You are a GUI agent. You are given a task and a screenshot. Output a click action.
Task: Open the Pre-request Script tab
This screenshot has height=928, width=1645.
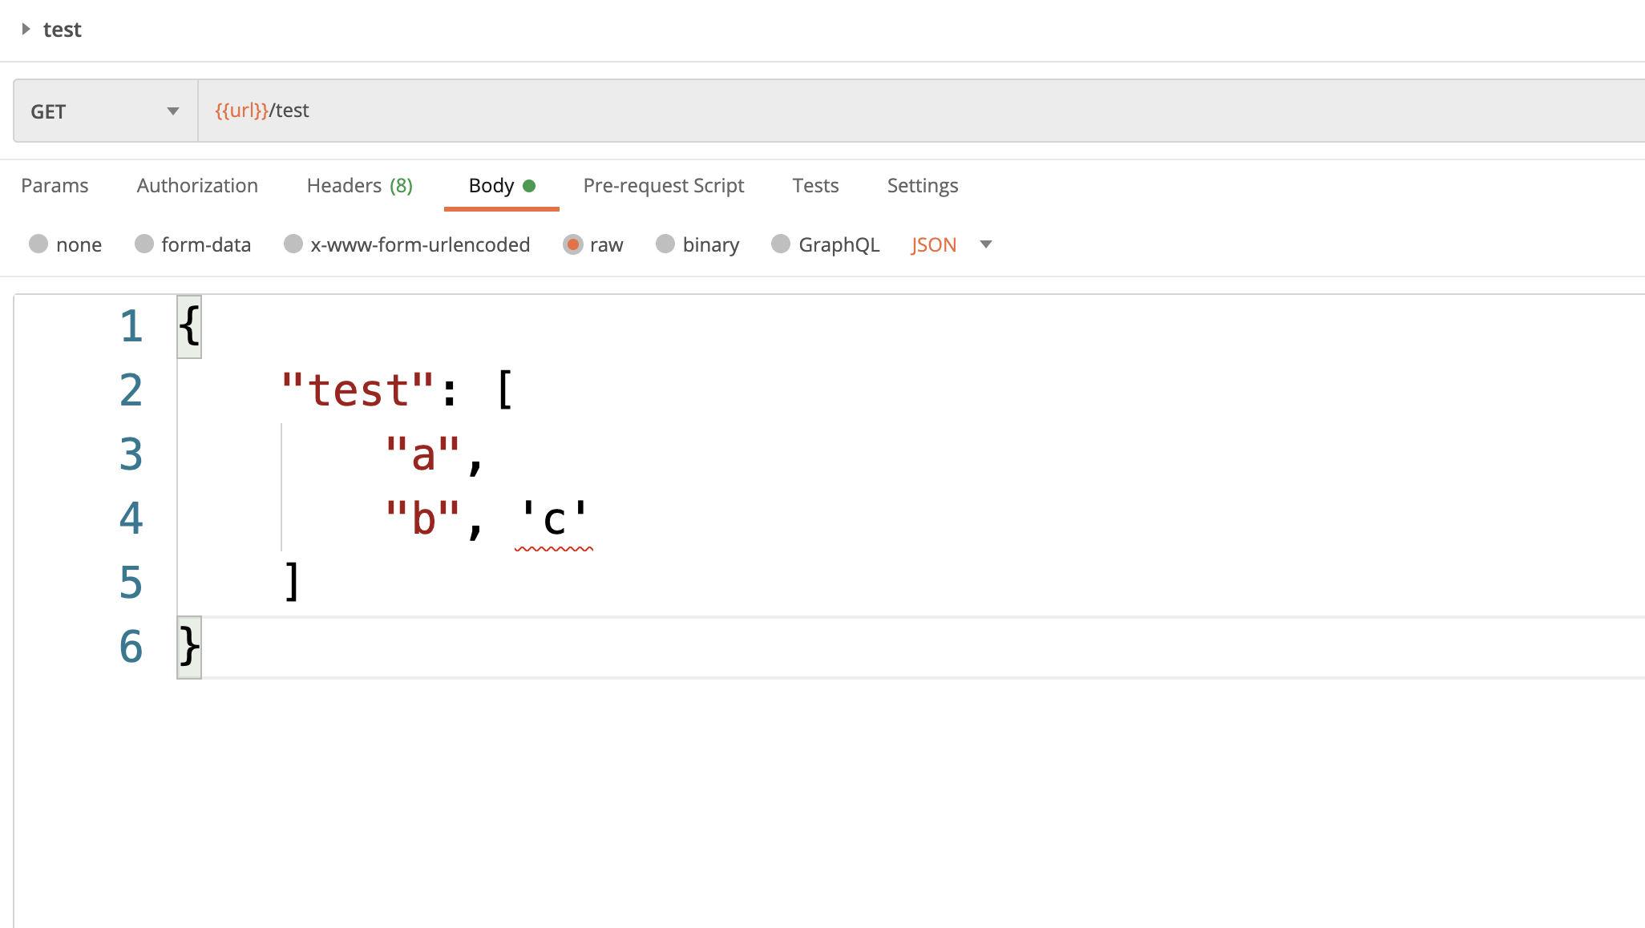coord(663,185)
